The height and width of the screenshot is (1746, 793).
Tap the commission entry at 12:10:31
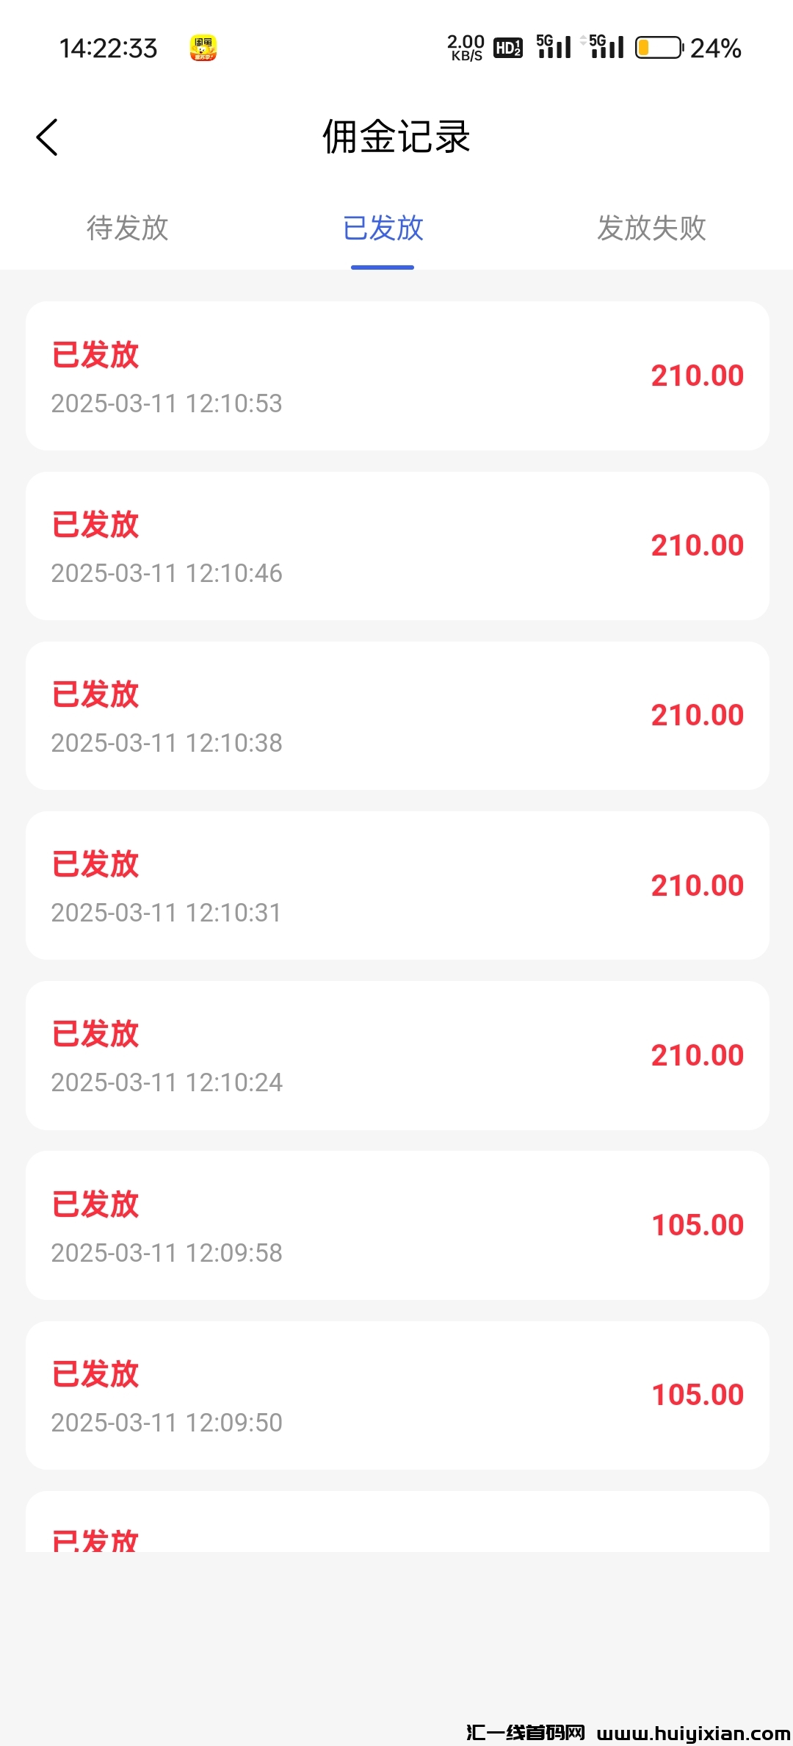[x=397, y=885]
